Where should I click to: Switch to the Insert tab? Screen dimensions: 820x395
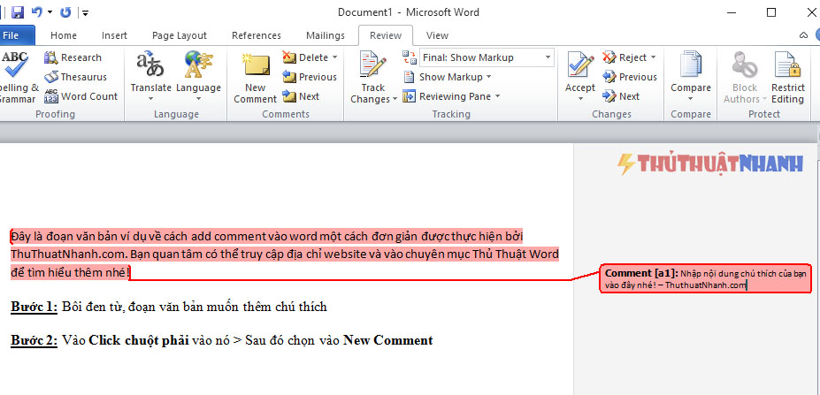[x=114, y=35]
